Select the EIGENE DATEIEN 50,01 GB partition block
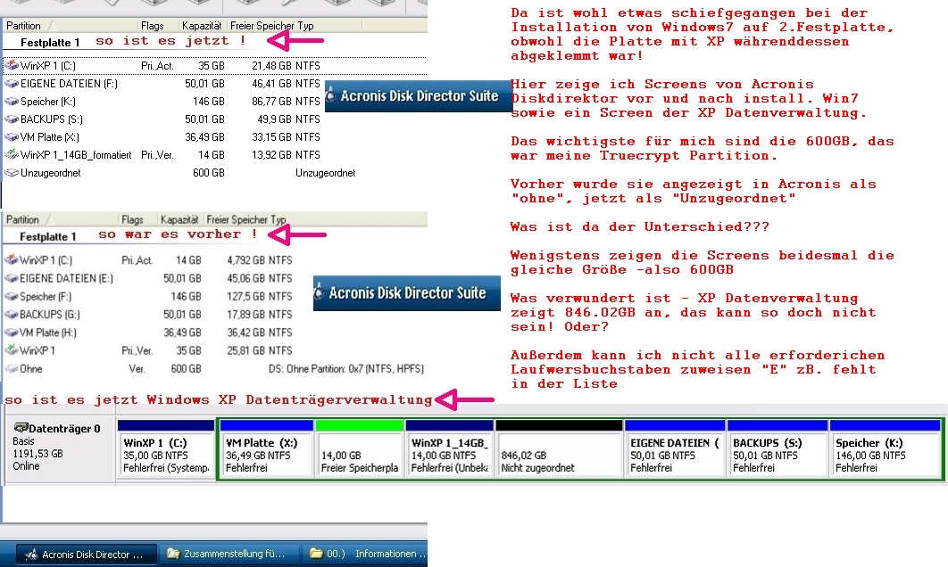Viewport: 948px width, 567px height. [675, 450]
